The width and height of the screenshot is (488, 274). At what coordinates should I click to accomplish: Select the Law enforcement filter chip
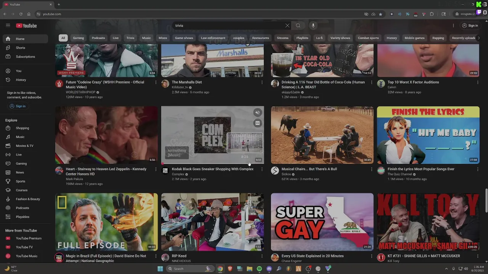click(213, 38)
